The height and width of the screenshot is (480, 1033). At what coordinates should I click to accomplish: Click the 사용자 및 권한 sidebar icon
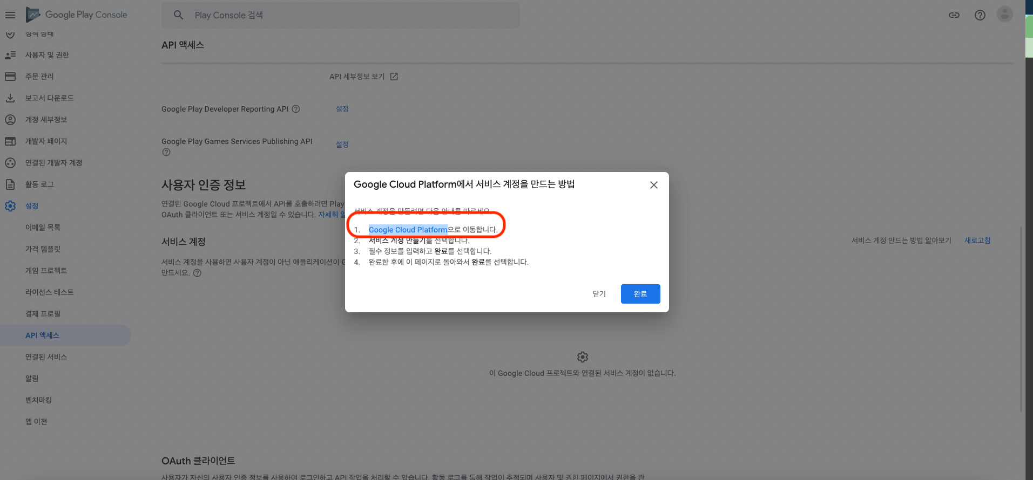(10, 55)
